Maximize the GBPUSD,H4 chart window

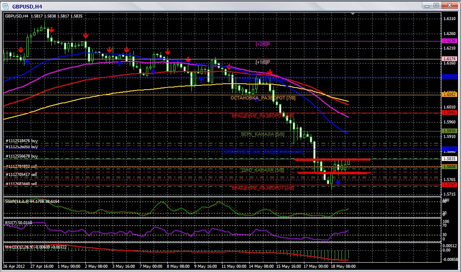(x=436, y=5)
